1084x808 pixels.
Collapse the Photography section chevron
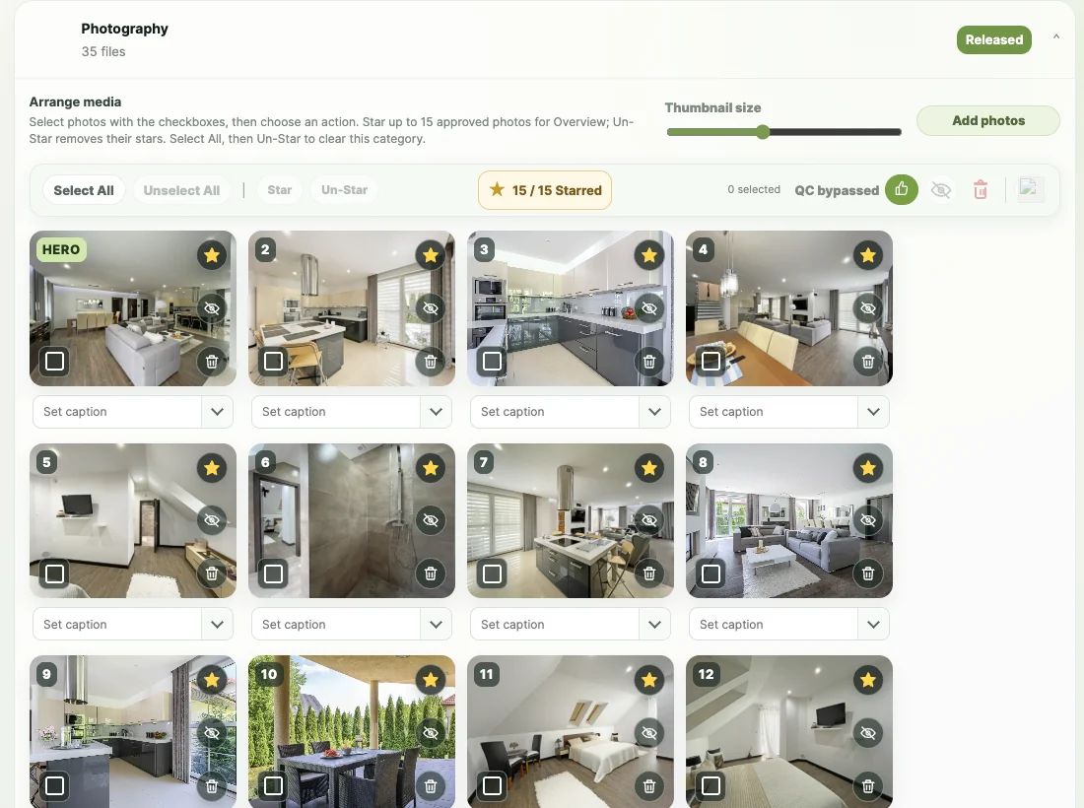pyautogui.click(x=1055, y=37)
